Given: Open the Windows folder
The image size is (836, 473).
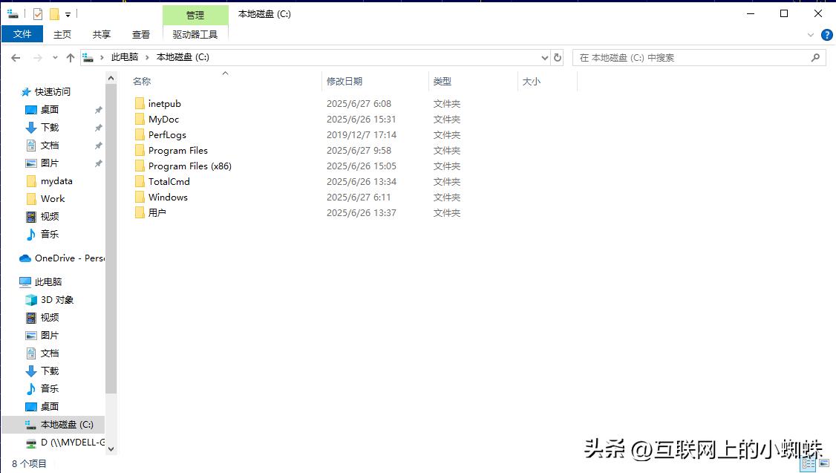Looking at the screenshot, I should point(167,197).
